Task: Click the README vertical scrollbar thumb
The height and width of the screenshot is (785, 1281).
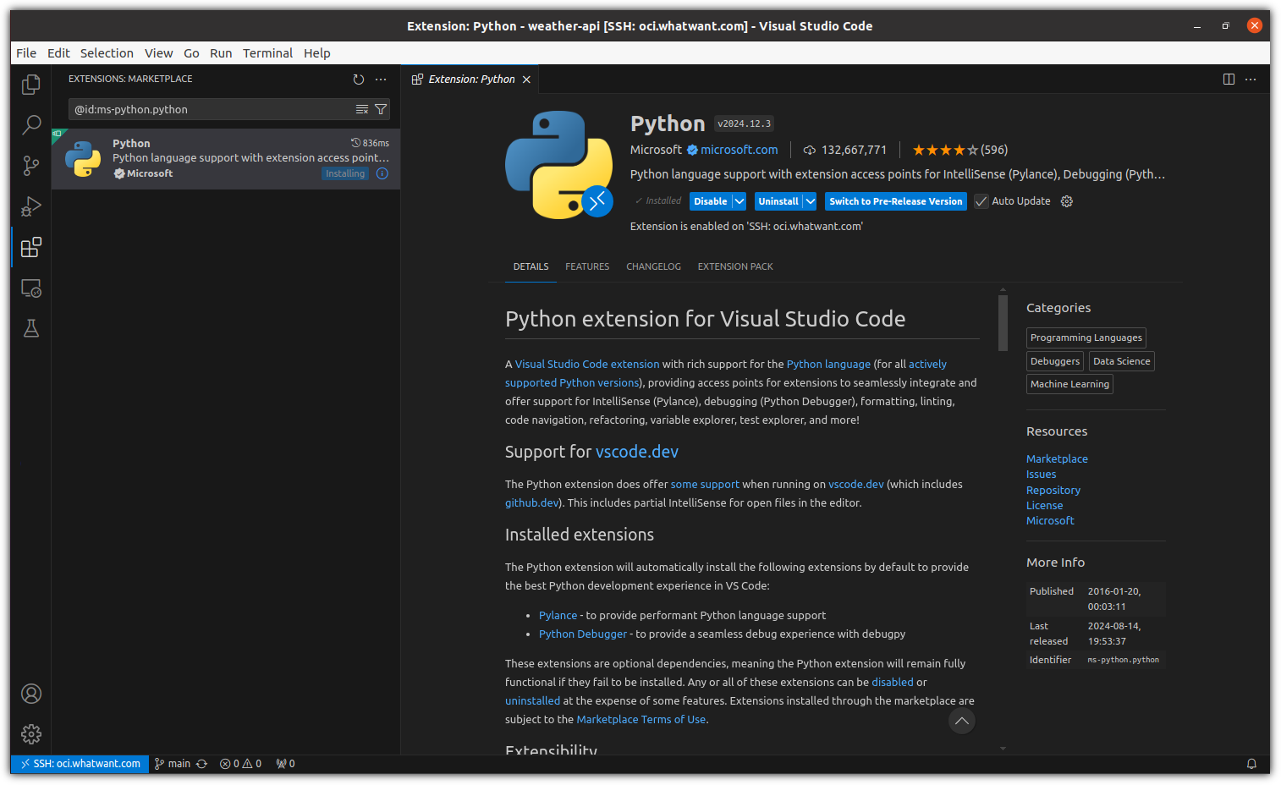Action: [x=1003, y=322]
